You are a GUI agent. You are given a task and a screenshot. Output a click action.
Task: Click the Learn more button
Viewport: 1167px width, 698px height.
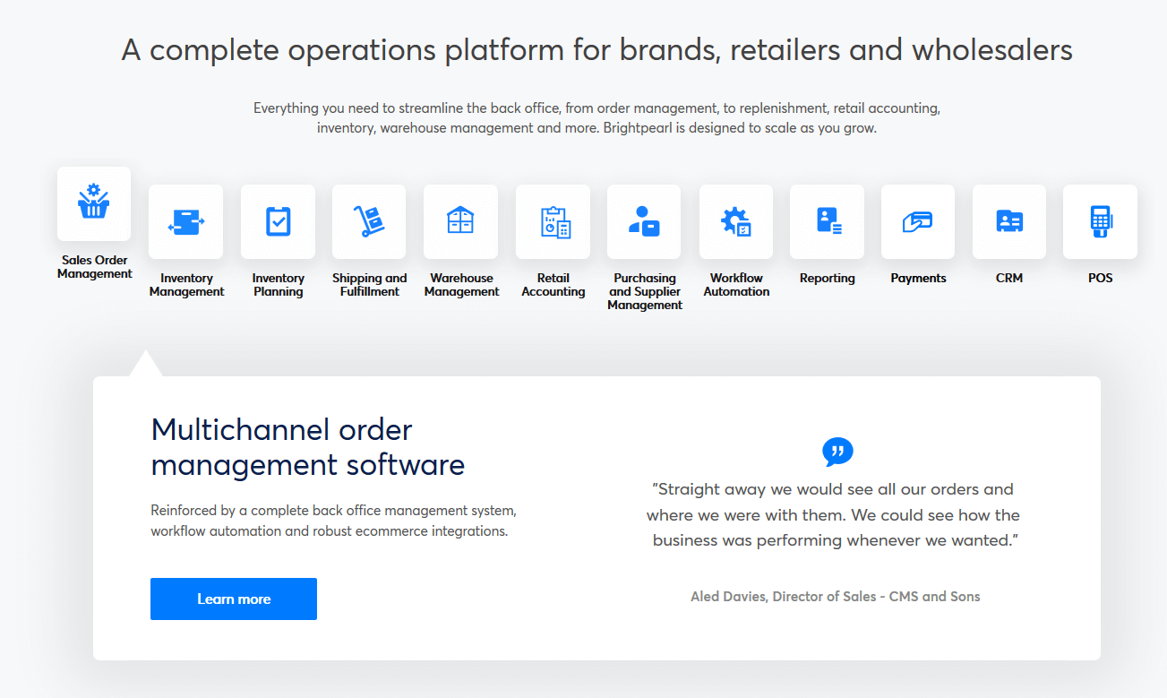[234, 599]
